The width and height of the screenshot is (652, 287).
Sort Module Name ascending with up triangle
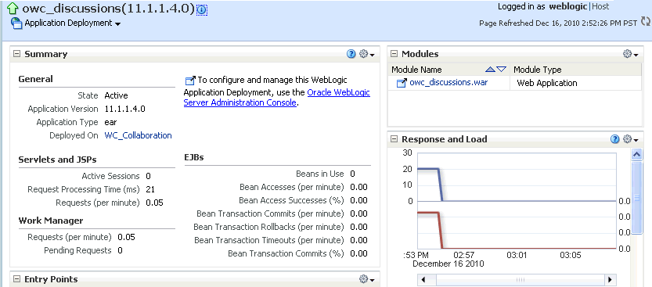[490, 70]
